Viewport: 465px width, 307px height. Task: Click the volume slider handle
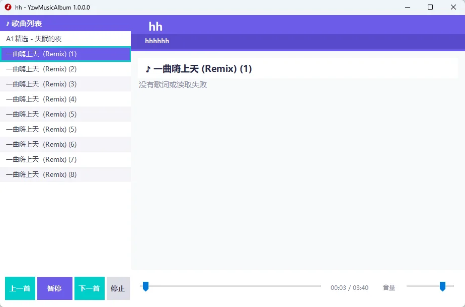tap(442, 286)
